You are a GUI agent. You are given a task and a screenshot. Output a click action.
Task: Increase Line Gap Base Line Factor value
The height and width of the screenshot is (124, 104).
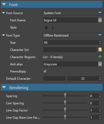click(100, 116)
